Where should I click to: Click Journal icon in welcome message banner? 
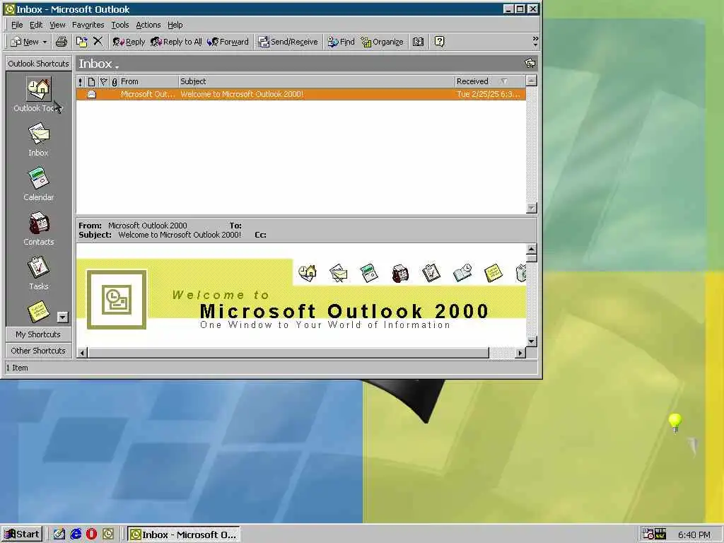[462, 272]
